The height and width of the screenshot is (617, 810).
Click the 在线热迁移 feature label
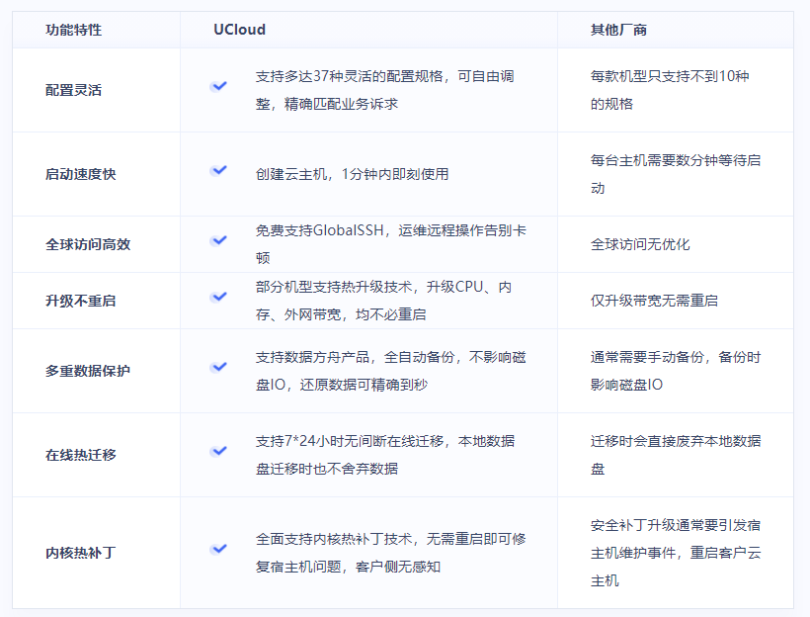(81, 455)
